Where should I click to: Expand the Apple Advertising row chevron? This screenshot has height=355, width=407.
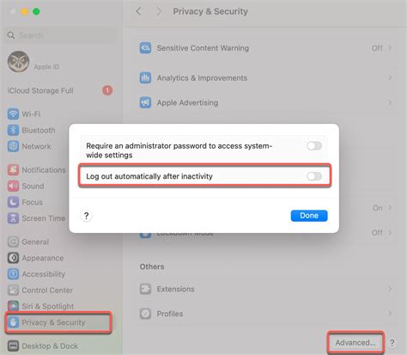[390, 102]
